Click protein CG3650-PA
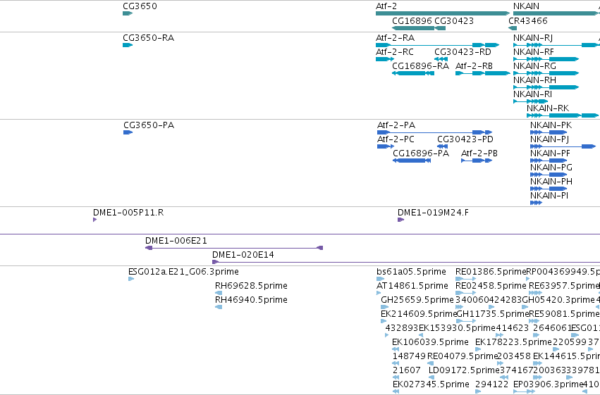This screenshot has height=395, width=600. click(128, 132)
